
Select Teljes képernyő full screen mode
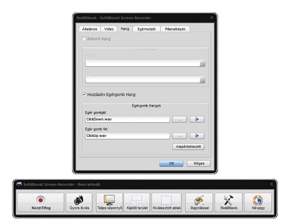110,203
